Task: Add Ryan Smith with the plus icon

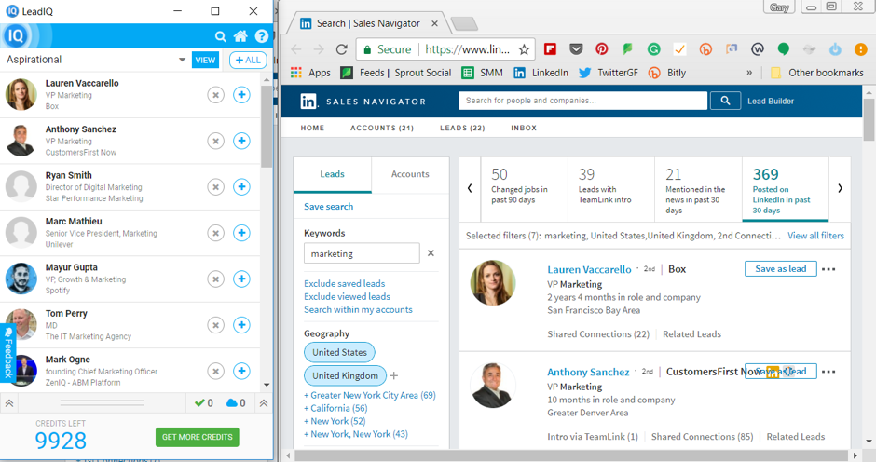Action: [241, 186]
